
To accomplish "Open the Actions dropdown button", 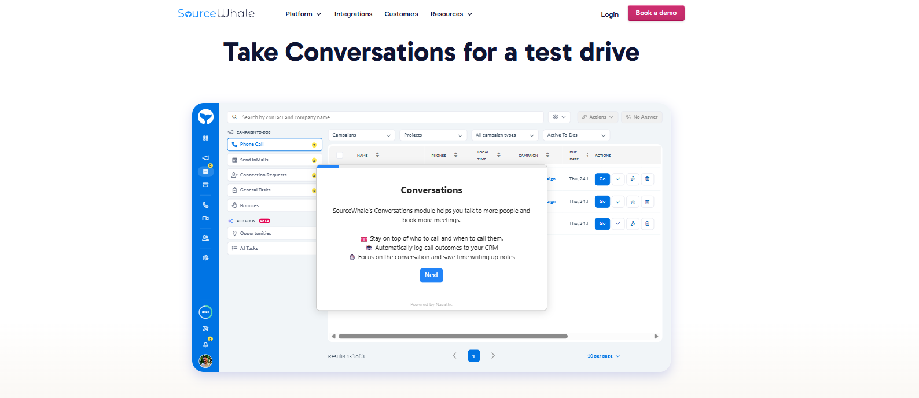I will (598, 117).
